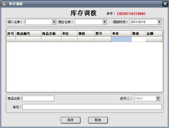Save the transfer with 保存 button
The image size is (169, 128).
[x=71, y=120]
